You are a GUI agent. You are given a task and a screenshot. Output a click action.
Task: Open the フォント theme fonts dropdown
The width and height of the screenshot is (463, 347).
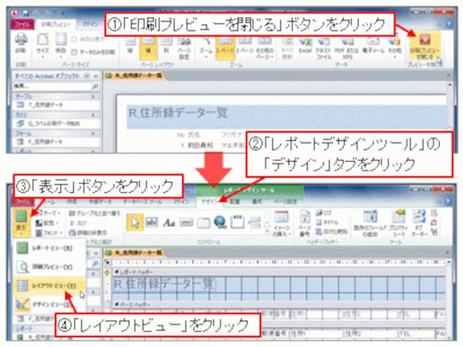50,233
